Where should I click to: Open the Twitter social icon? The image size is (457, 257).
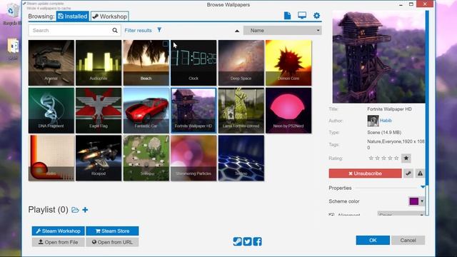pyautogui.click(x=248, y=241)
